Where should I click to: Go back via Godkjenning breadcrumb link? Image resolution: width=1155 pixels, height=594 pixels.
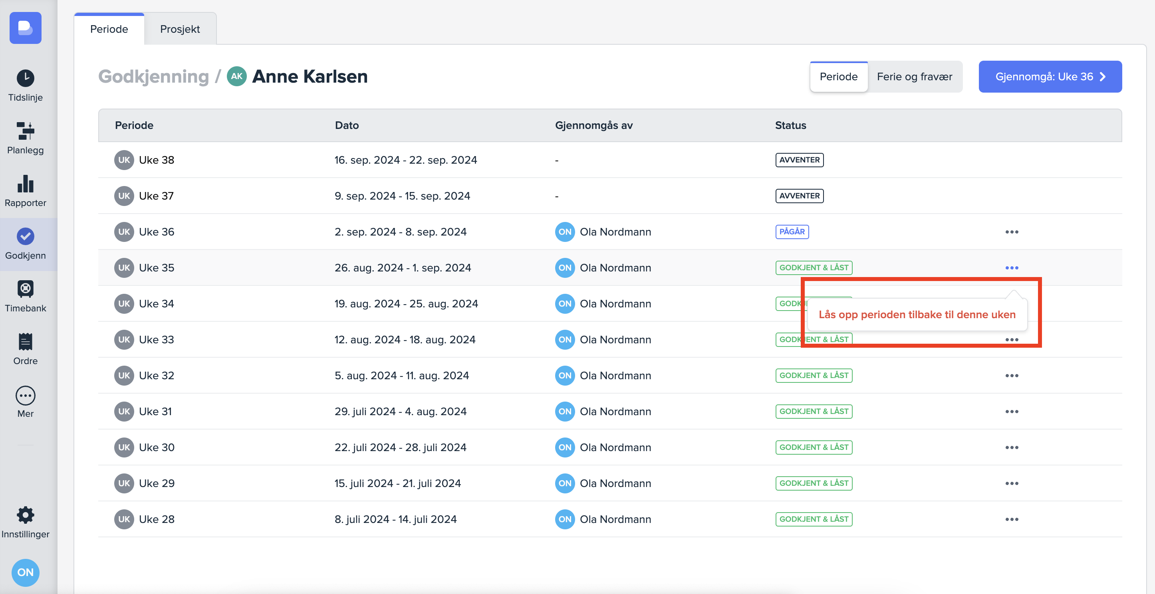tap(153, 77)
